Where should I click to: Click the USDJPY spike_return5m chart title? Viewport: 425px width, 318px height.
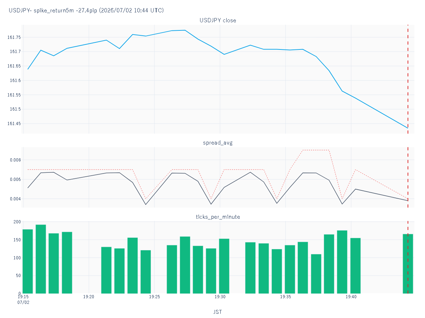point(86,11)
